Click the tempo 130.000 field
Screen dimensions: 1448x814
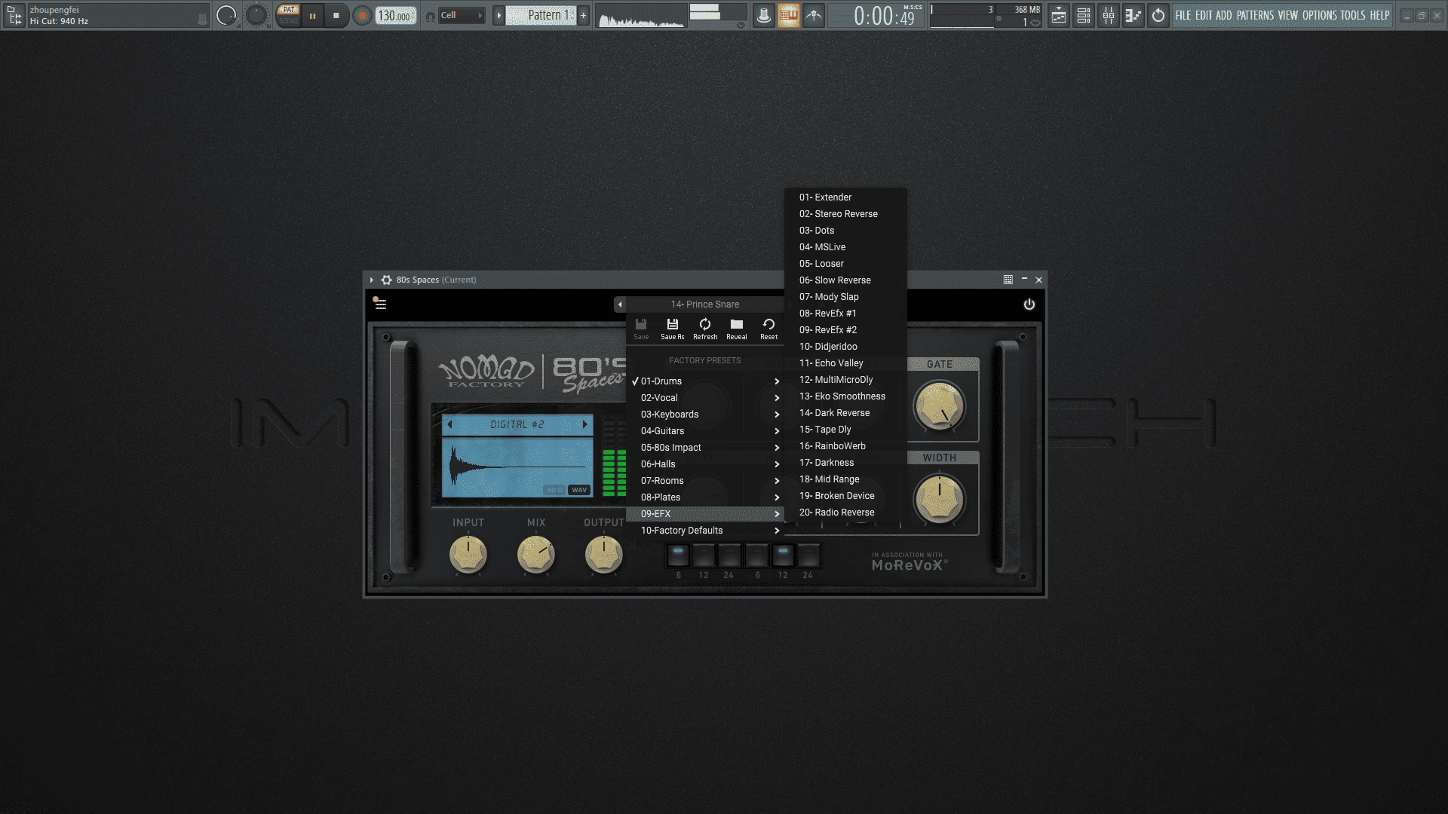coord(396,15)
